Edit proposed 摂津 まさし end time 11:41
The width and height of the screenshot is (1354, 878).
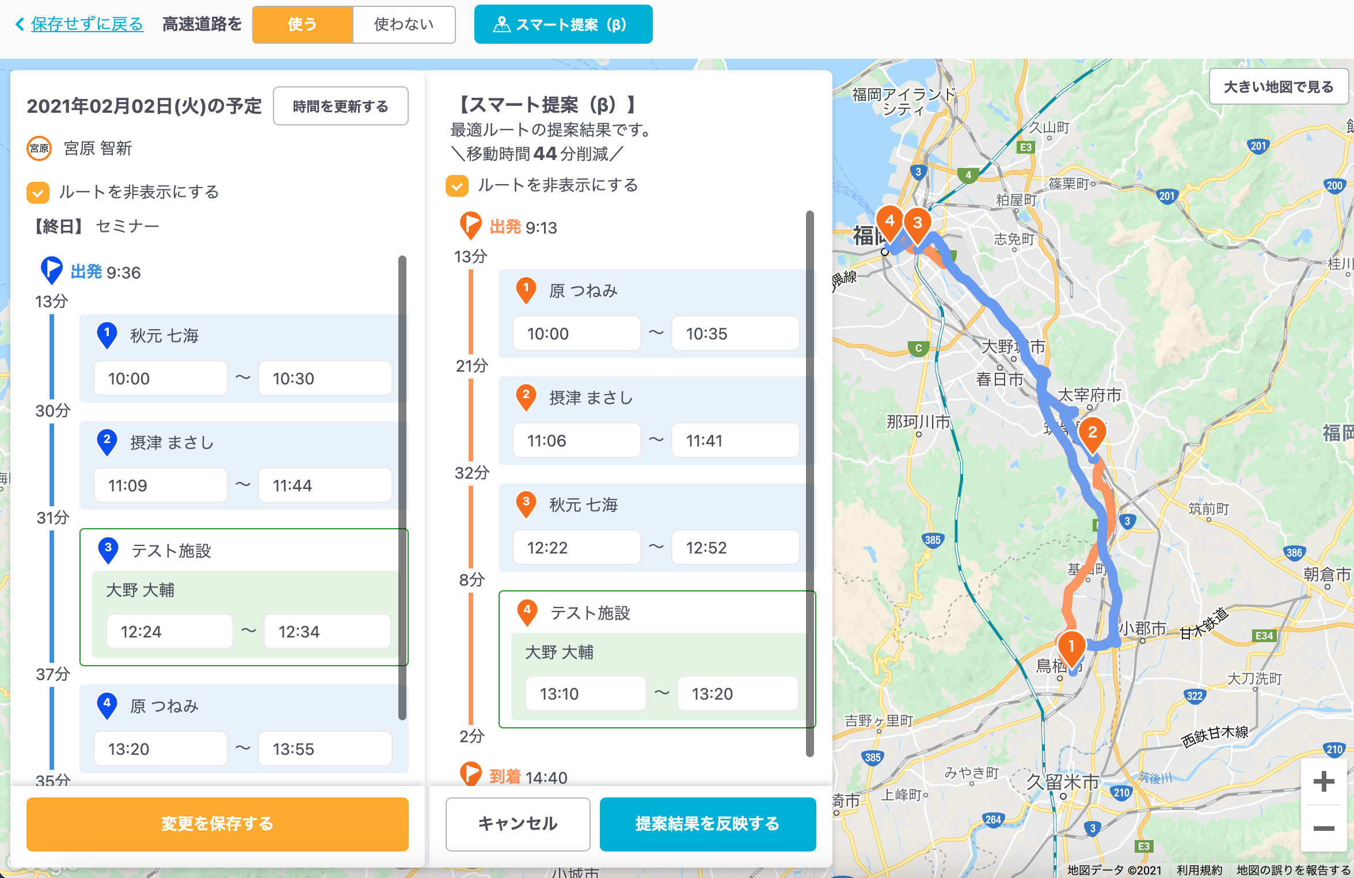pyautogui.click(x=735, y=441)
